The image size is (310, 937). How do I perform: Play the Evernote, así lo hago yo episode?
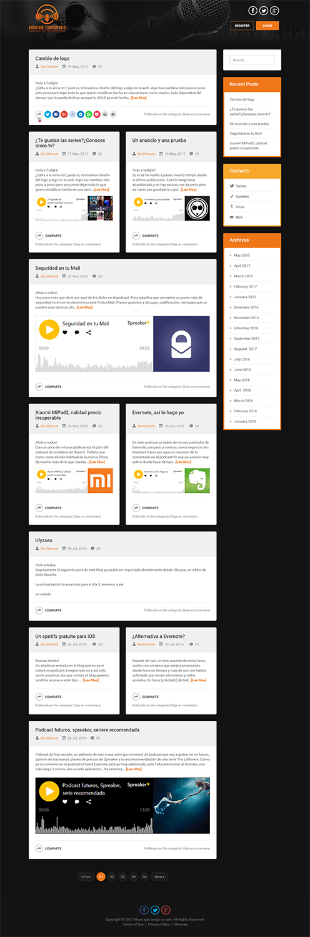(x=138, y=474)
